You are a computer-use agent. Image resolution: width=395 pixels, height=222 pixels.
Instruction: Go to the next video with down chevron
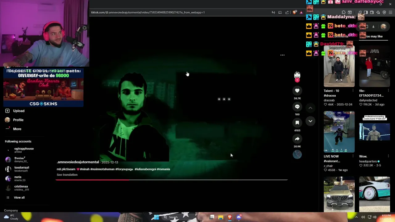tap(310, 121)
